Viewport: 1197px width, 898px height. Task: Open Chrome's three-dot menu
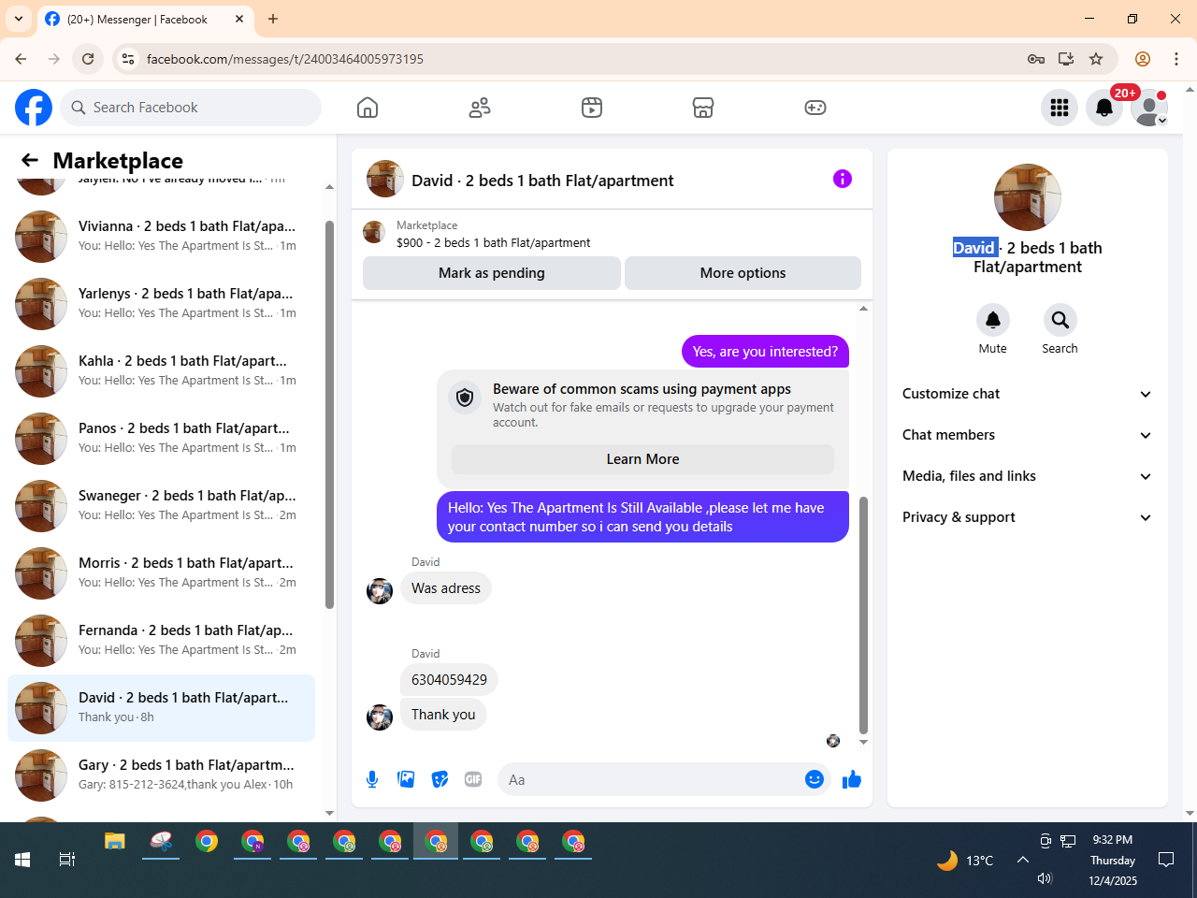pos(1176,59)
